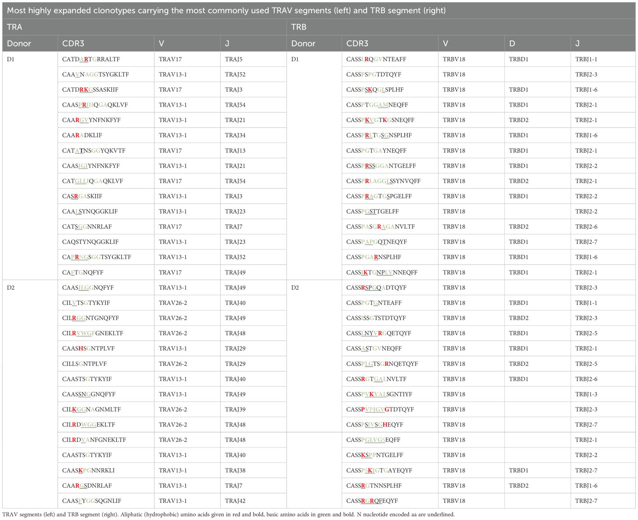
Task: Select the CAASFYGGSQGNLIF sequence cell
Action: point(91,501)
